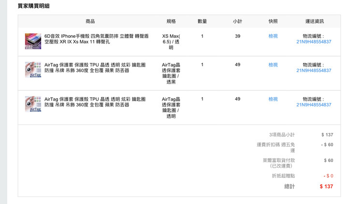Click the 運送資訊 column header
Viewport: 348px width, 204px height.
point(315,21)
